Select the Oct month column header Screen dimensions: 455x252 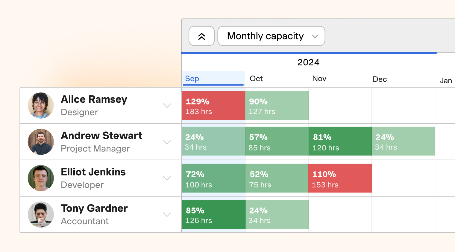[256, 79]
